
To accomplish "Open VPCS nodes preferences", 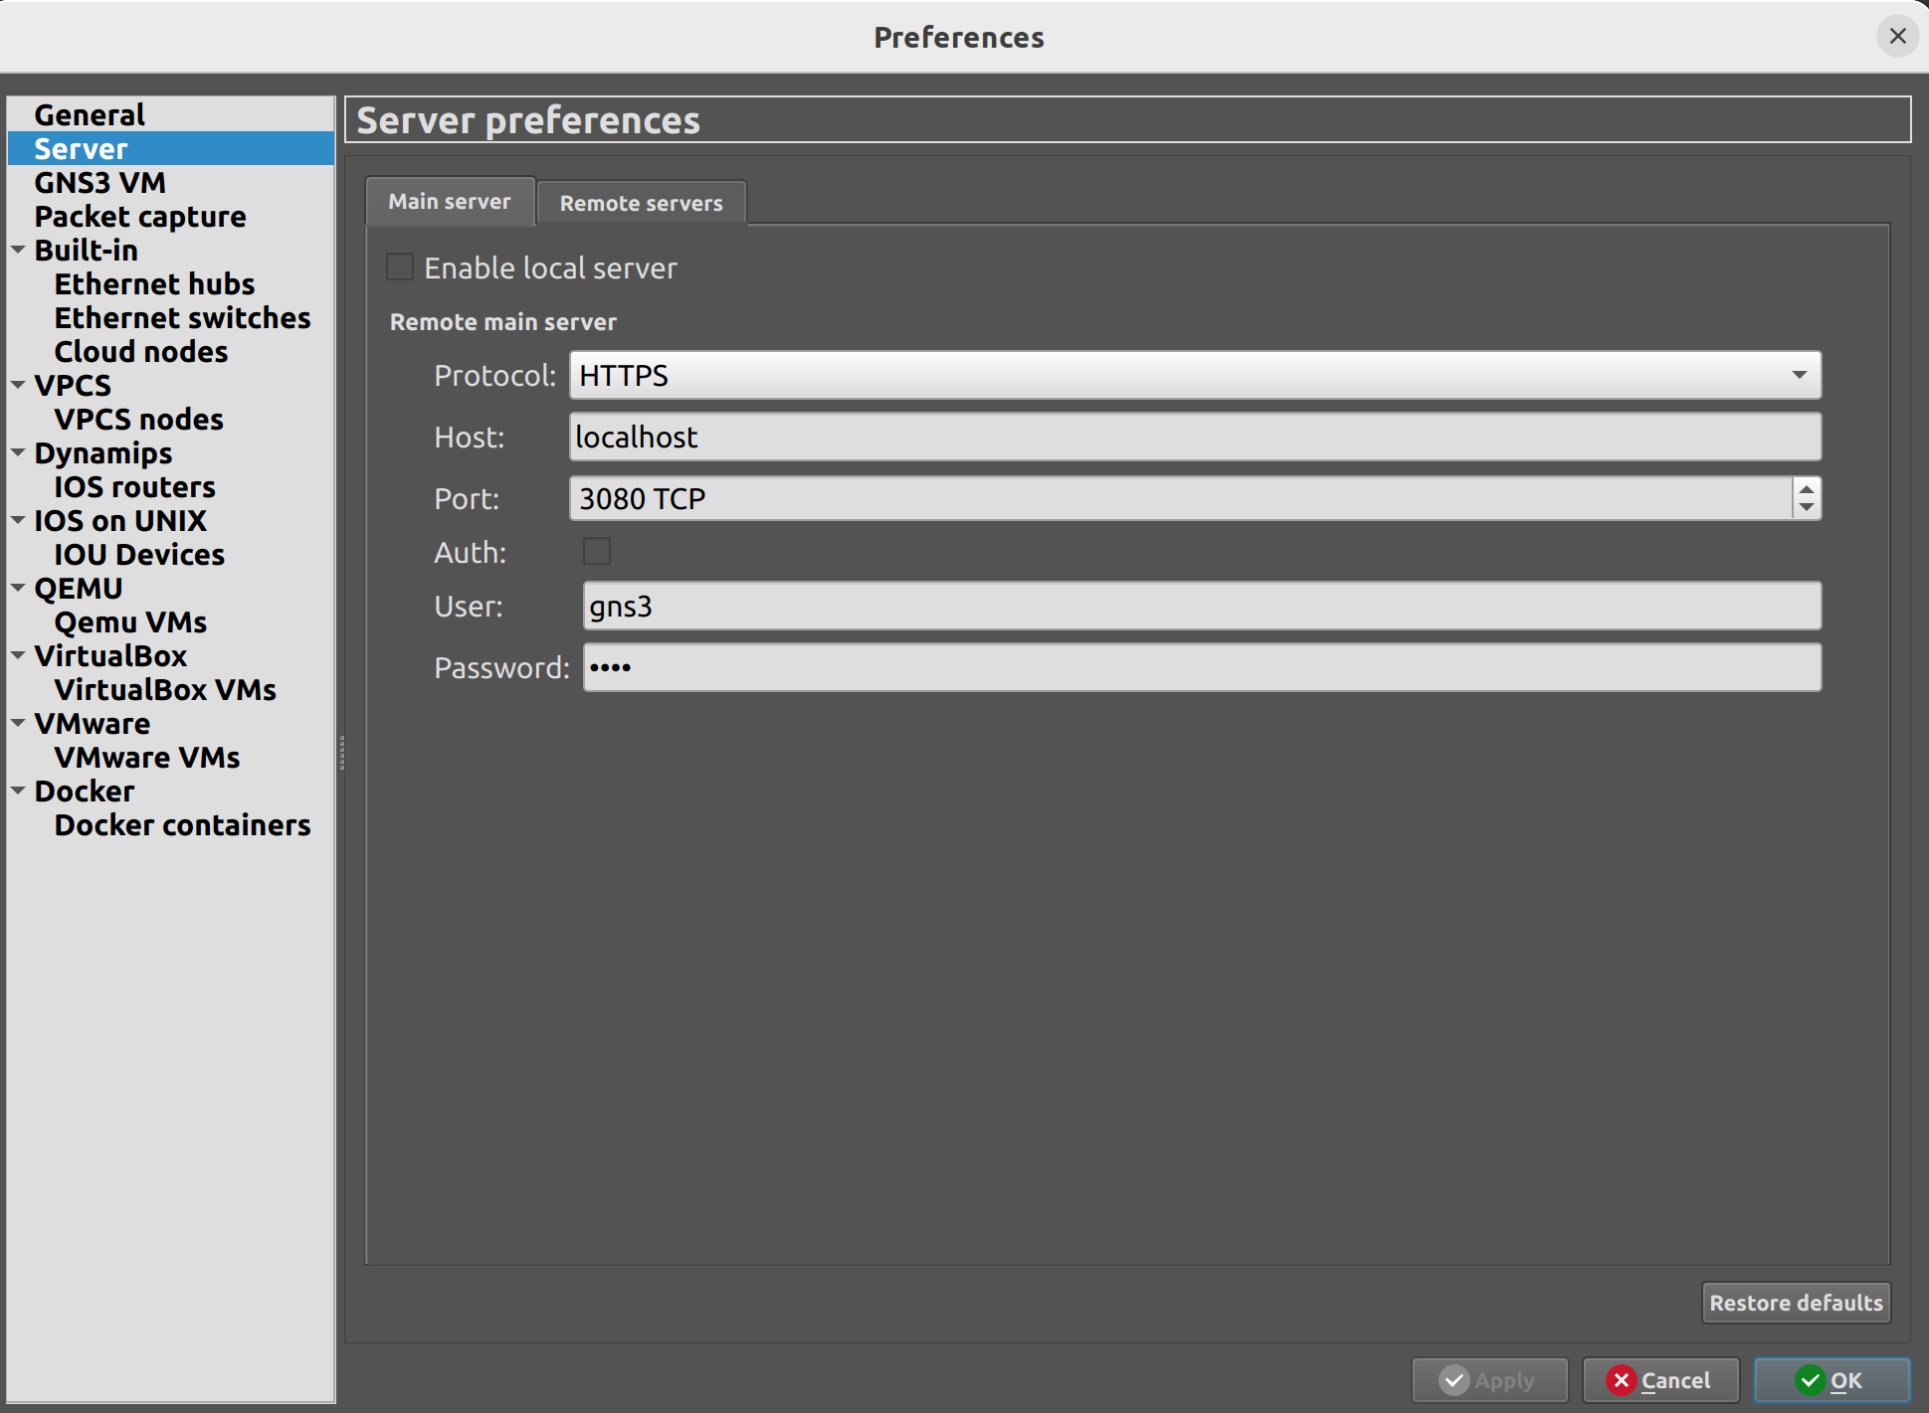I will [x=138, y=419].
